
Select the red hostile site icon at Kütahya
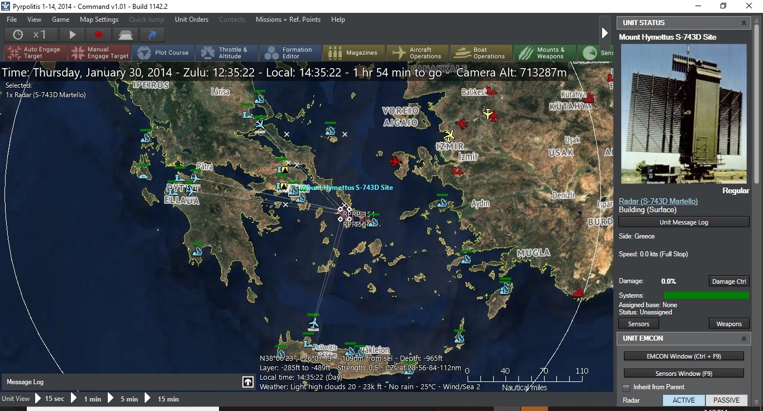pyautogui.click(x=588, y=99)
